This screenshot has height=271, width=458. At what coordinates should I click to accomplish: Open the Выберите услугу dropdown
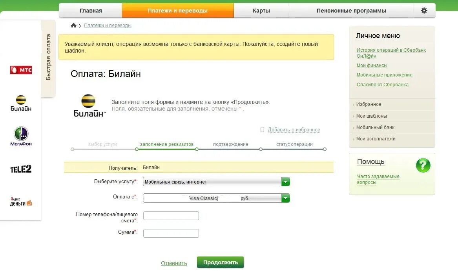(x=285, y=182)
